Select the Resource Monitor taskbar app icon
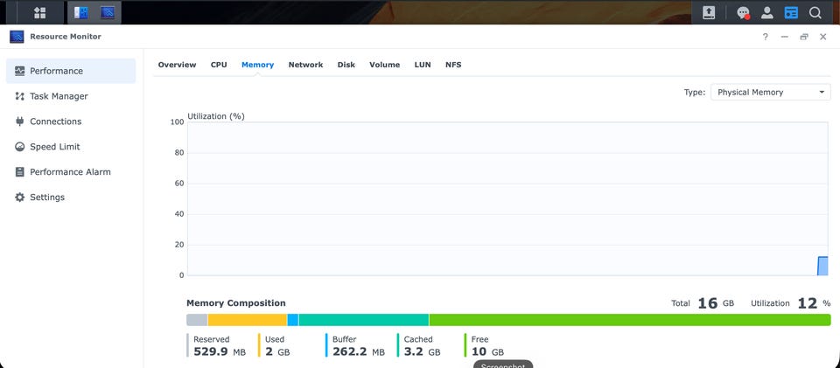This screenshot has height=368, width=840. click(x=108, y=12)
